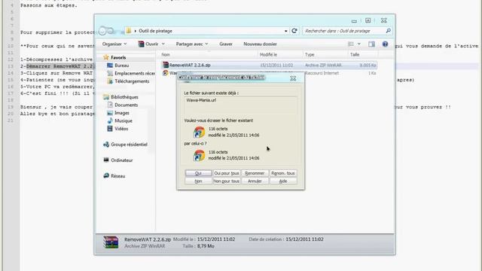Select Renom. tous button
Viewport: 482px width, 271px height.
click(x=283, y=173)
